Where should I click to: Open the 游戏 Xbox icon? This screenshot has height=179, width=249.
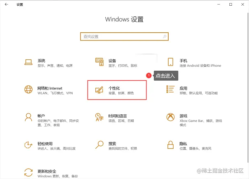tap(170, 117)
